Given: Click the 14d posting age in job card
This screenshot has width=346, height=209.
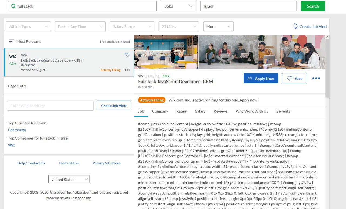Looking at the screenshot, I should pyautogui.click(x=127, y=70).
